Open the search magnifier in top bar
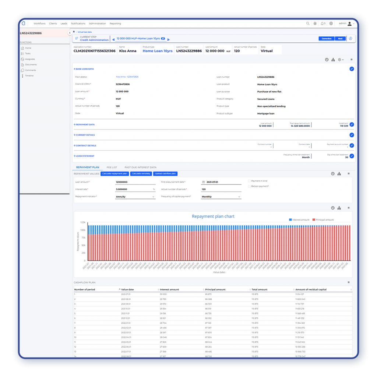Viewport: 377px width, 377px height. point(308,24)
